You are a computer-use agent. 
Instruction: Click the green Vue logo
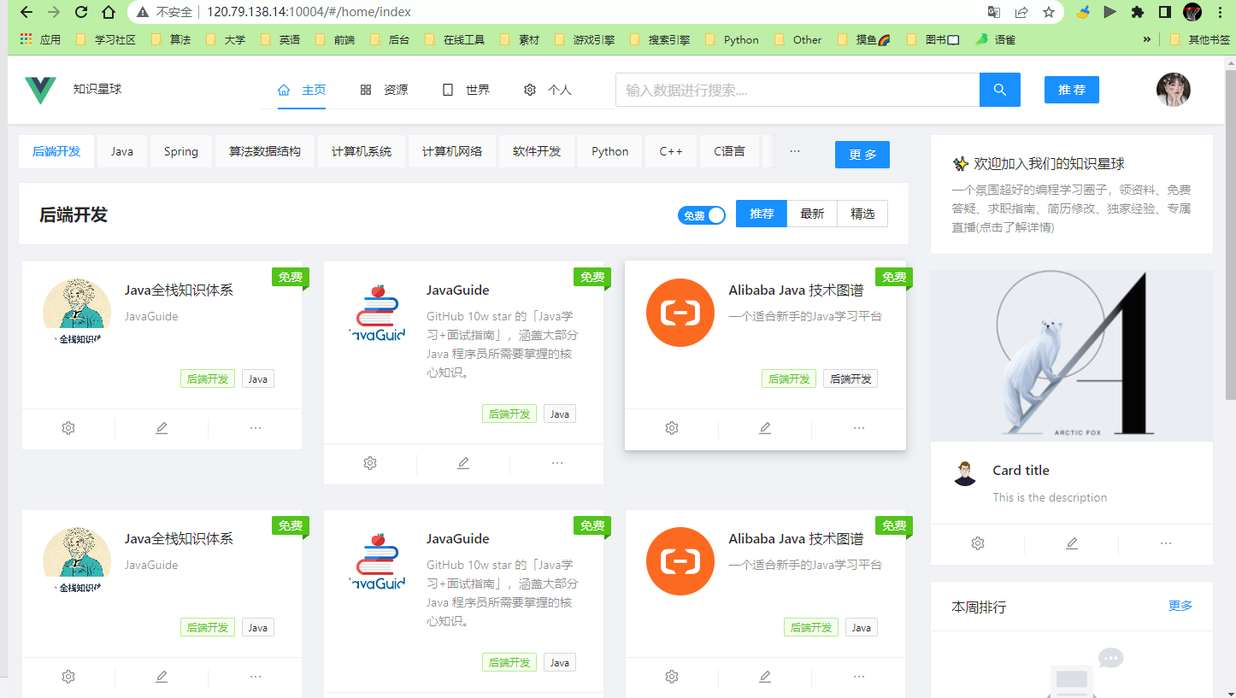pyautogui.click(x=40, y=90)
